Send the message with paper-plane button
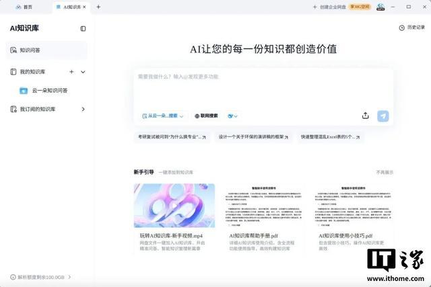 (x=383, y=116)
